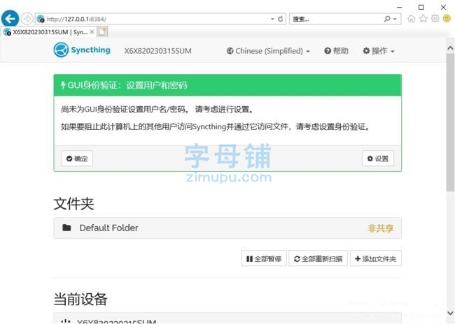The image size is (455, 324).
Task: Open the 帮助 help link
Action: pos(336,51)
